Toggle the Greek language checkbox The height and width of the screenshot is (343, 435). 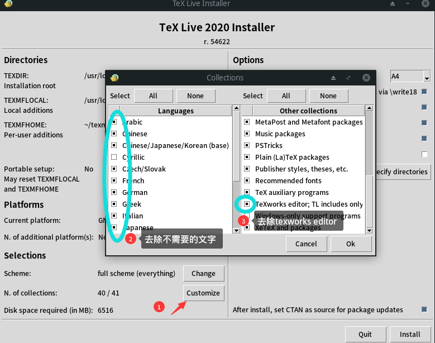(114, 204)
